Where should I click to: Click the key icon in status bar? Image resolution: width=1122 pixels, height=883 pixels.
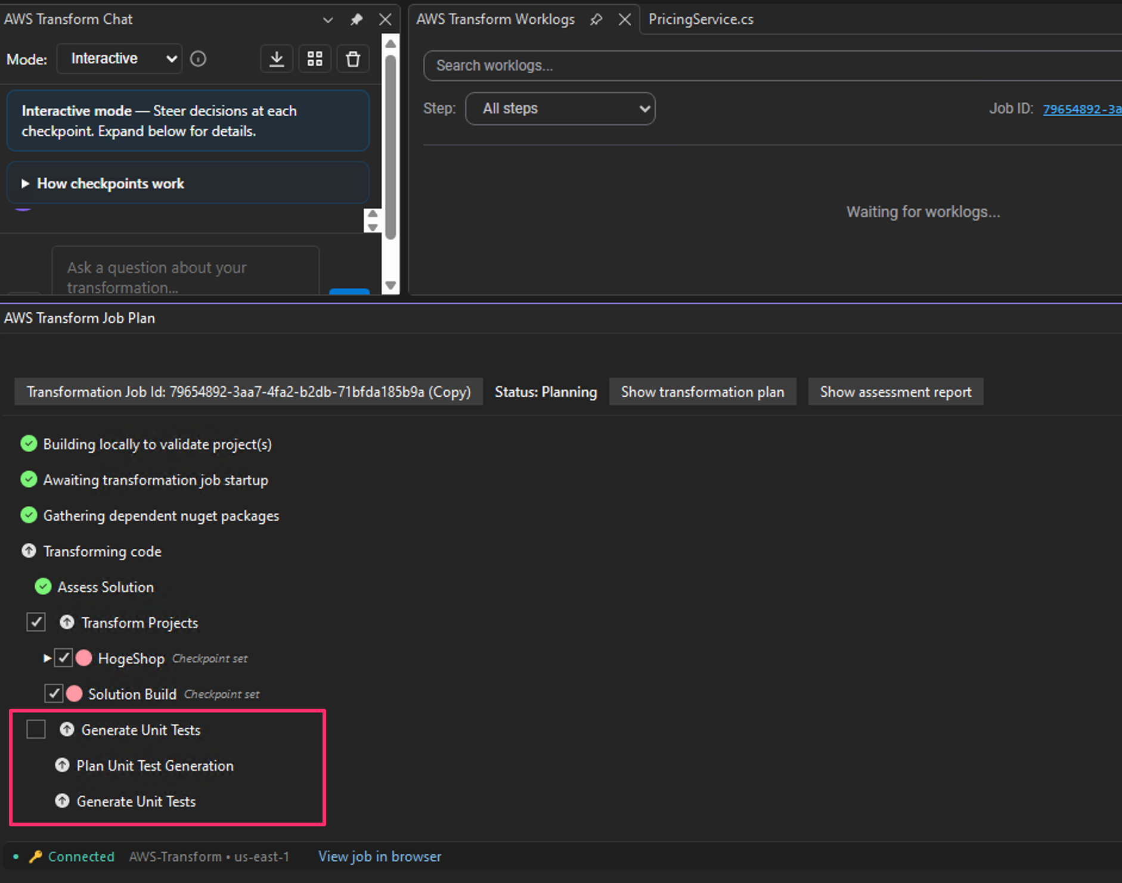pyautogui.click(x=36, y=856)
